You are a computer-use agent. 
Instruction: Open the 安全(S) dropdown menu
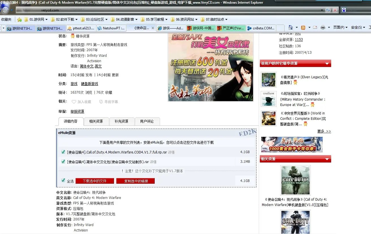pyautogui.click(x=356, y=27)
